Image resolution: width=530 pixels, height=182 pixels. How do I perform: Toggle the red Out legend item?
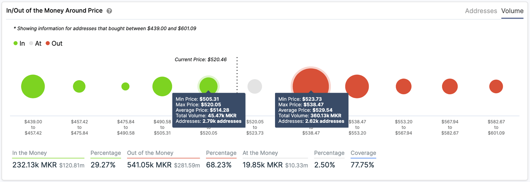(54, 44)
